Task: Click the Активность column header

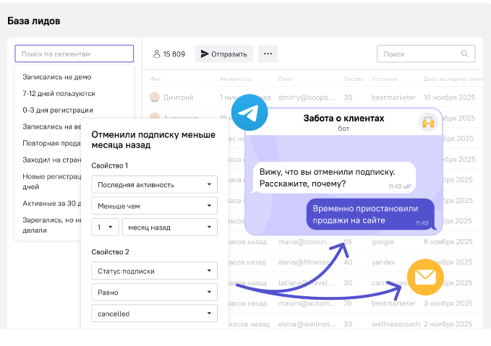Action: (236, 79)
